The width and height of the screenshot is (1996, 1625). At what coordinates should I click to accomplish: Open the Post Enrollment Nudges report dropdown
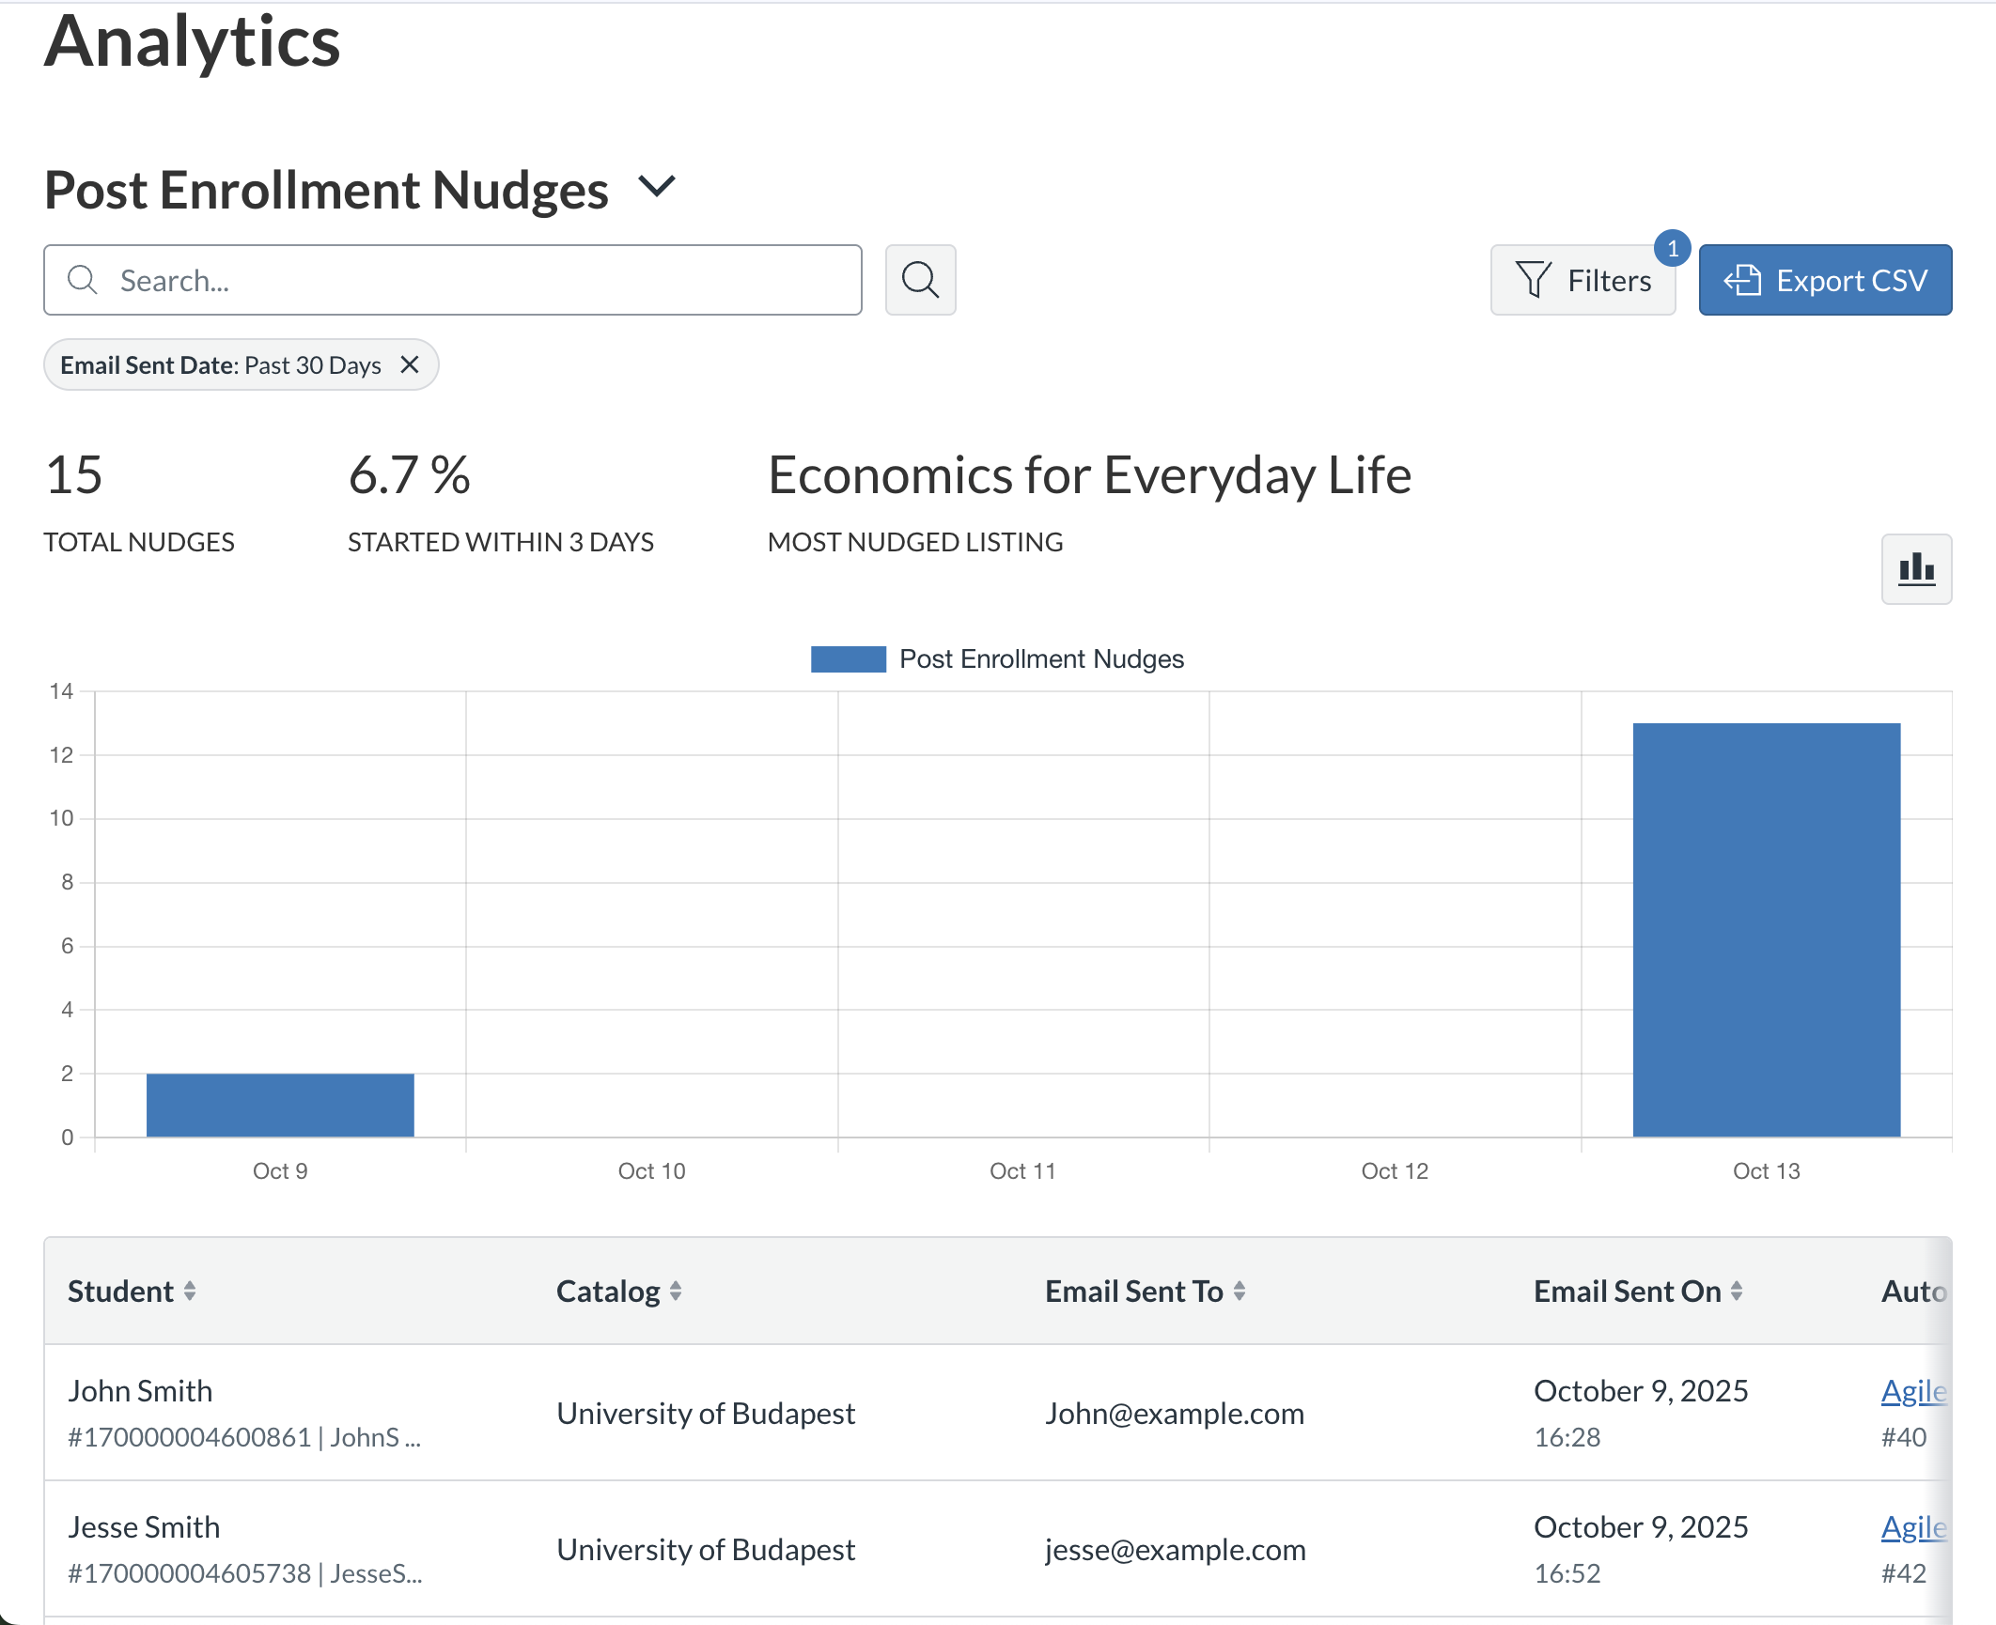[x=658, y=187]
